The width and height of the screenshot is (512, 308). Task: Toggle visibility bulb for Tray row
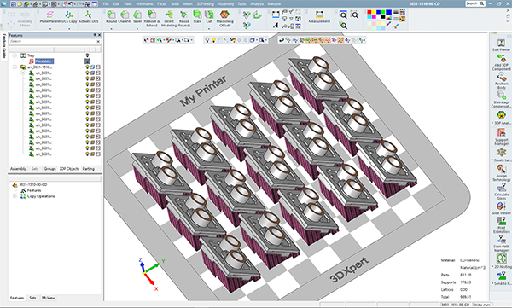[87, 55]
